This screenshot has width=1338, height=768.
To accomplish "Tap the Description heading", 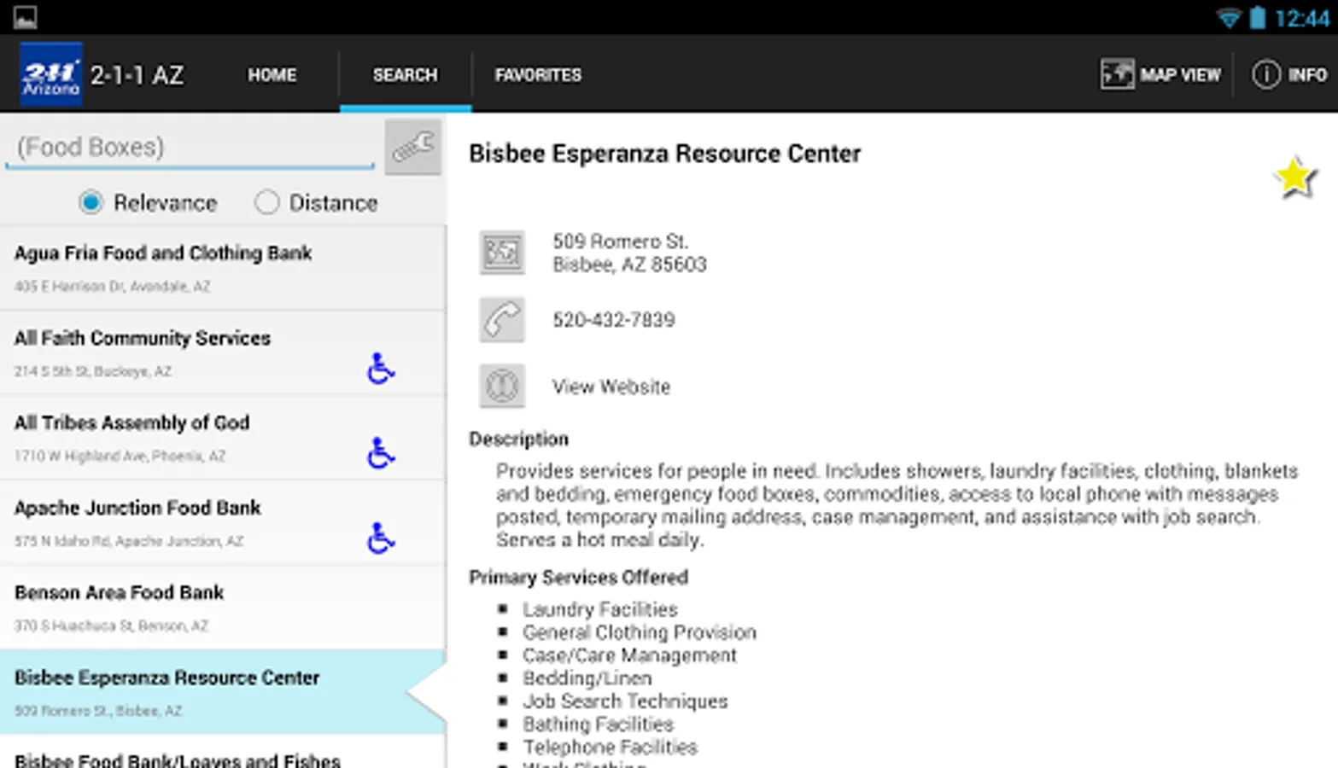I will (518, 439).
